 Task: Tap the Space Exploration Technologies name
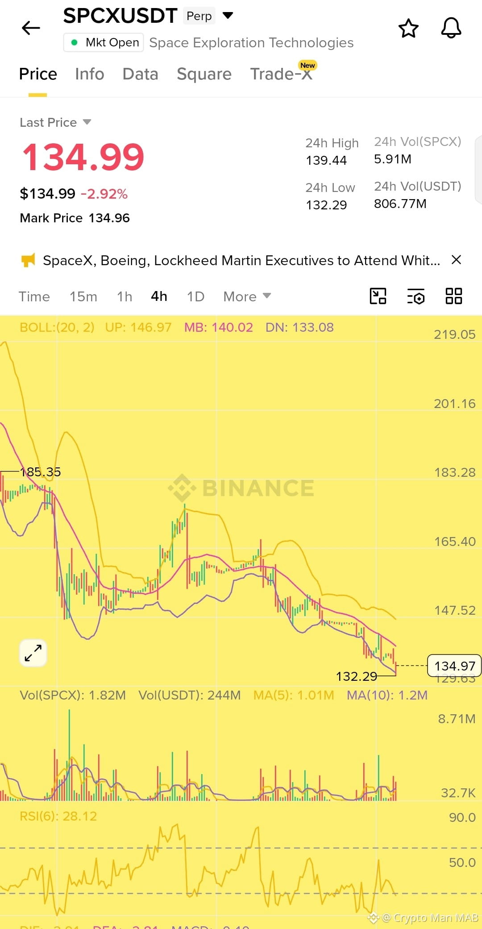tap(251, 43)
